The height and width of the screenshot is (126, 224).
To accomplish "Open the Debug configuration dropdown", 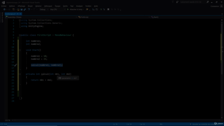I will click(44, 9).
